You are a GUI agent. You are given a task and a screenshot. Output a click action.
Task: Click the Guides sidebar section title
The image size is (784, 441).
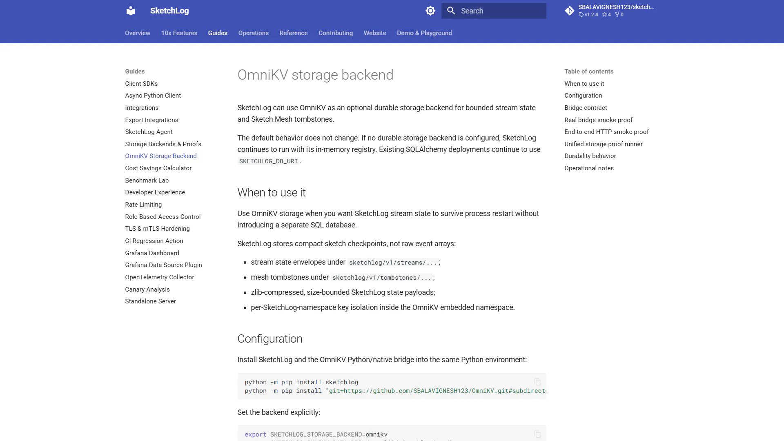click(x=135, y=71)
